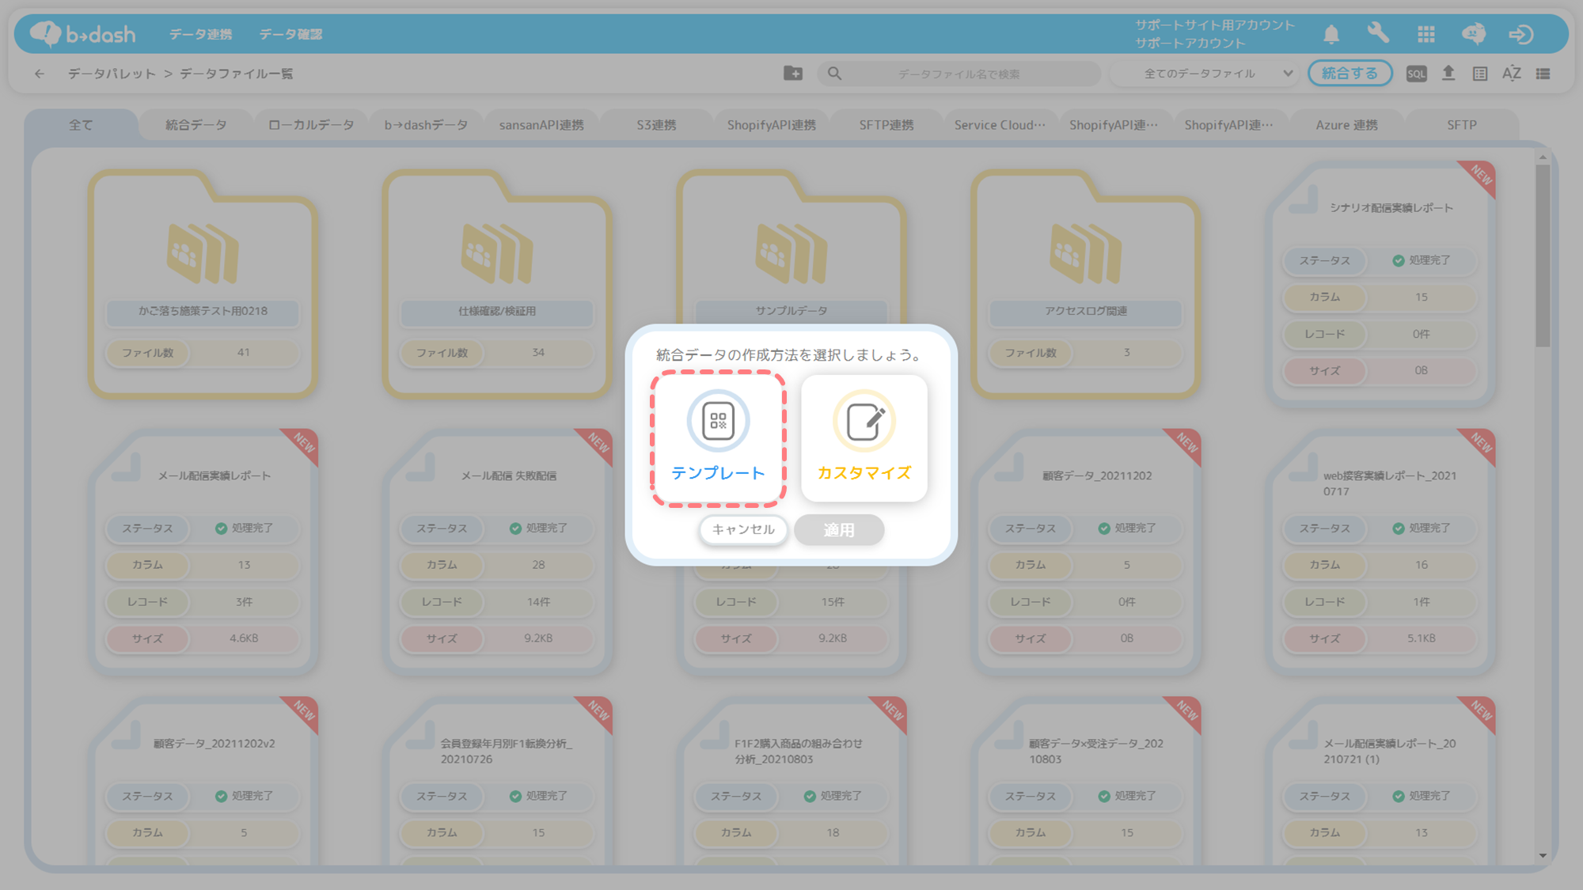Image resolution: width=1583 pixels, height=890 pixels.
Task: Go back with the left arrow icon
Action: pos(40,74)
